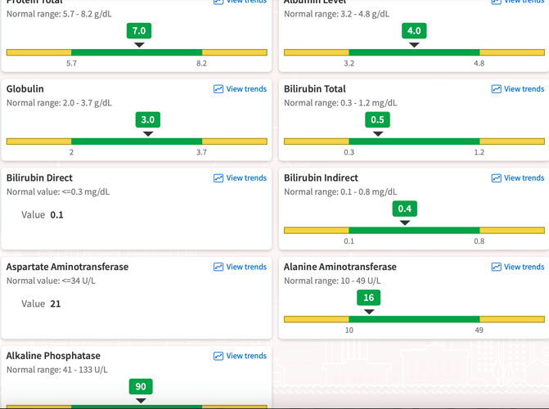Click the green normal segment of Globulin bar
Viewport: 549px width, 409px height.
[137, 142]
